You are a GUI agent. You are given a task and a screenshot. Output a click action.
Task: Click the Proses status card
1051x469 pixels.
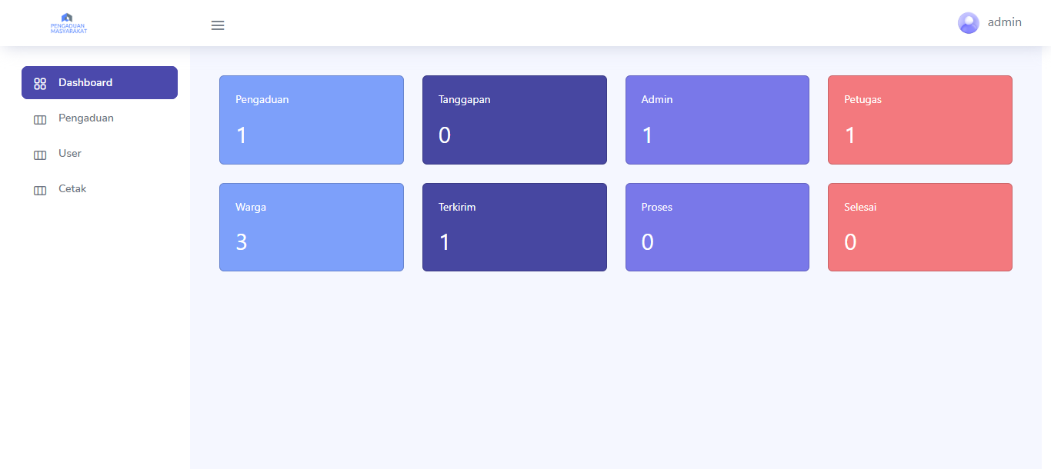[x=717, y=228]
